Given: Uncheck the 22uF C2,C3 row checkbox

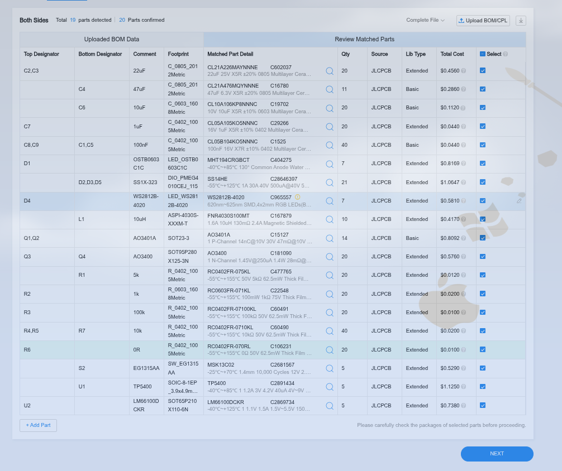Looking at the screenshot, I should pyautogui.click(x=483, y=71).
